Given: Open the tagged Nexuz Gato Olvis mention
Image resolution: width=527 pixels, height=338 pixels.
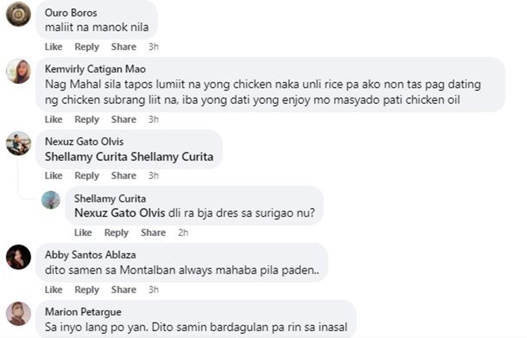Looking at the screenshot, I should [x=114, y=212].
